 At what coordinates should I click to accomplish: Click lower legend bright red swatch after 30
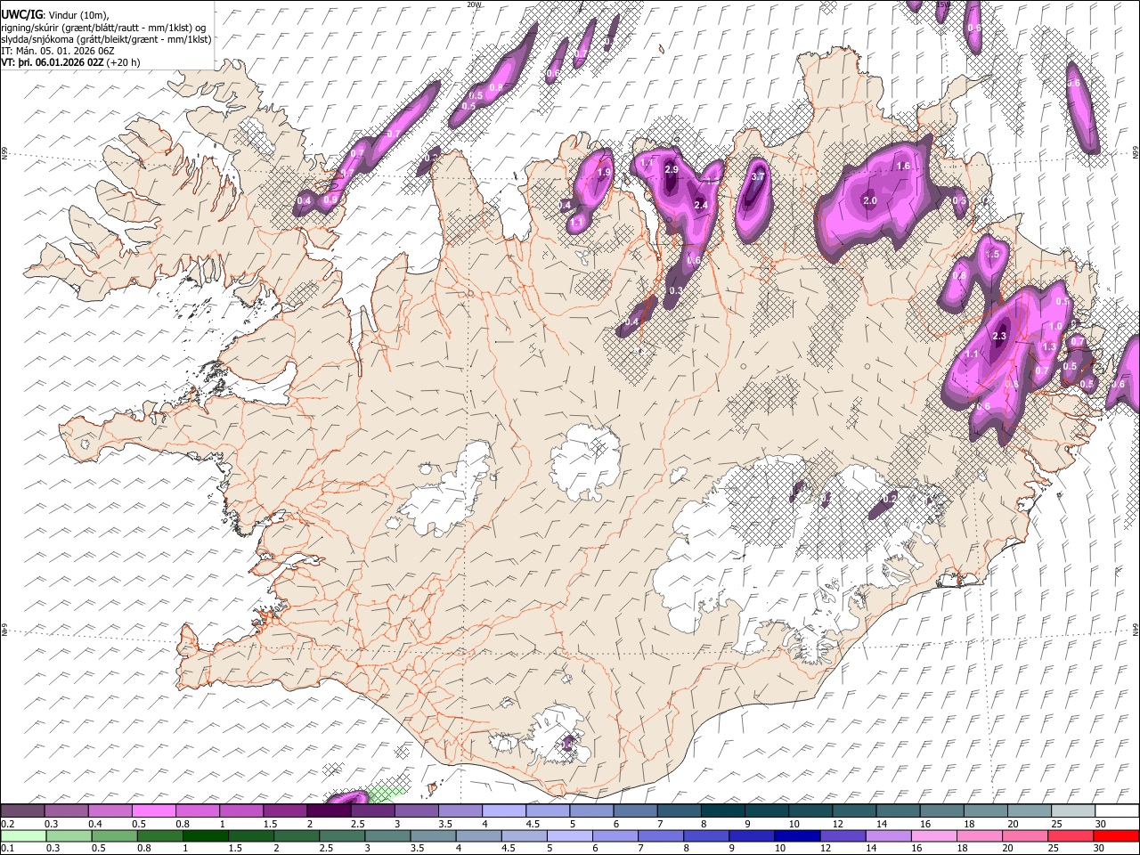coord(1116,836)
